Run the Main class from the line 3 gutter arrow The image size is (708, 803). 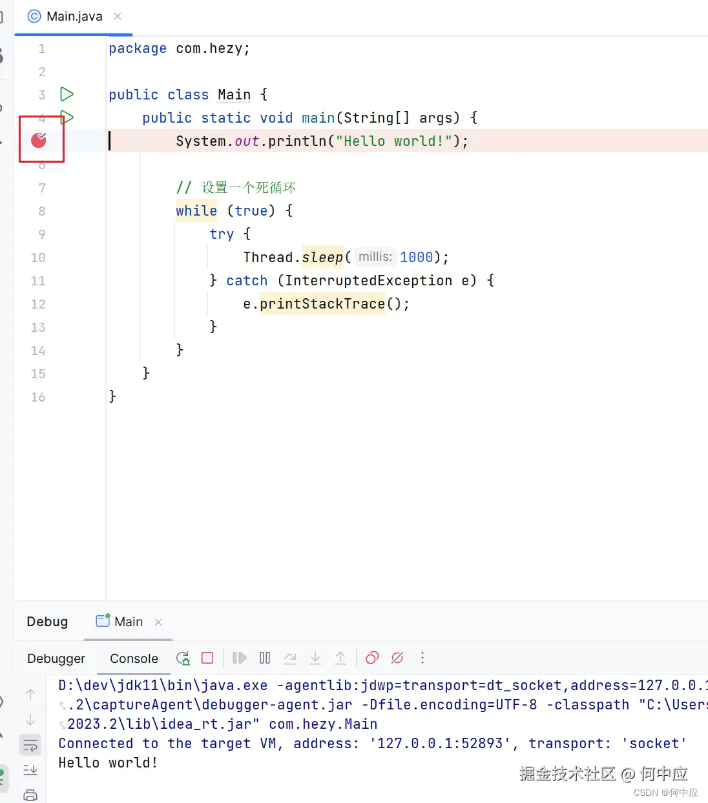pos(67,94)
